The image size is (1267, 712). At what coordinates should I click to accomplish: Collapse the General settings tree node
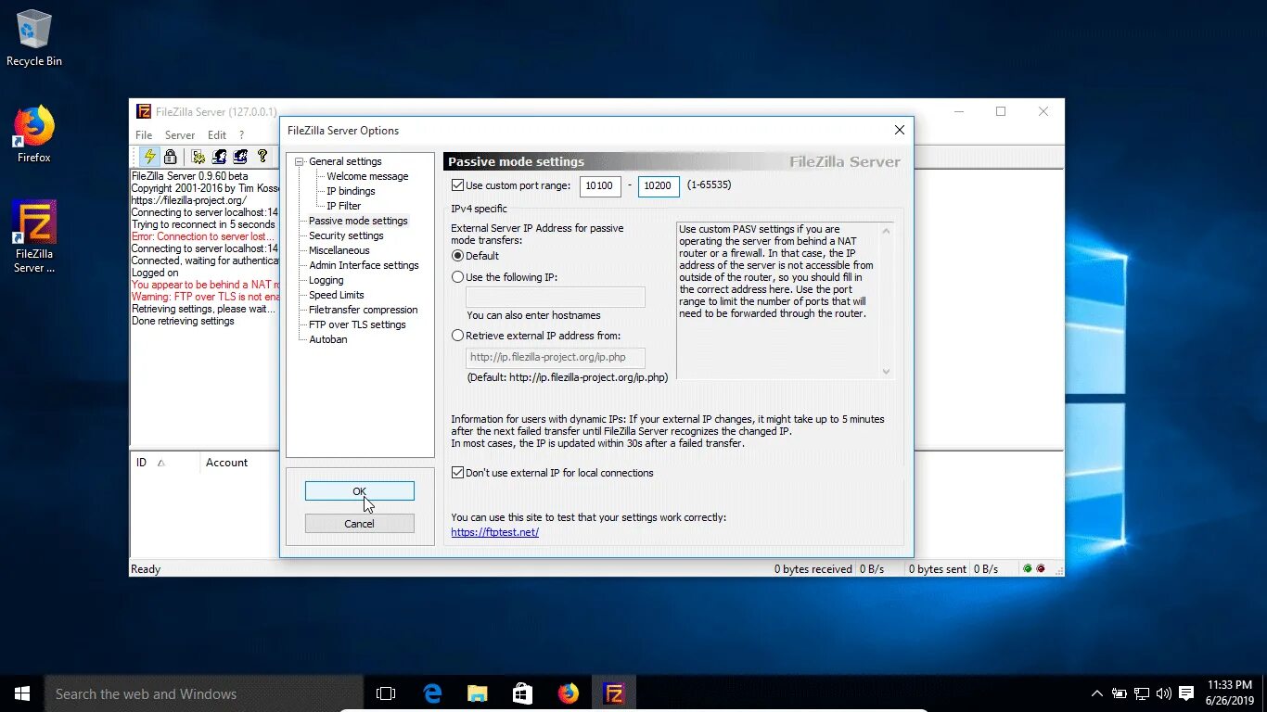tap(299, 160)
